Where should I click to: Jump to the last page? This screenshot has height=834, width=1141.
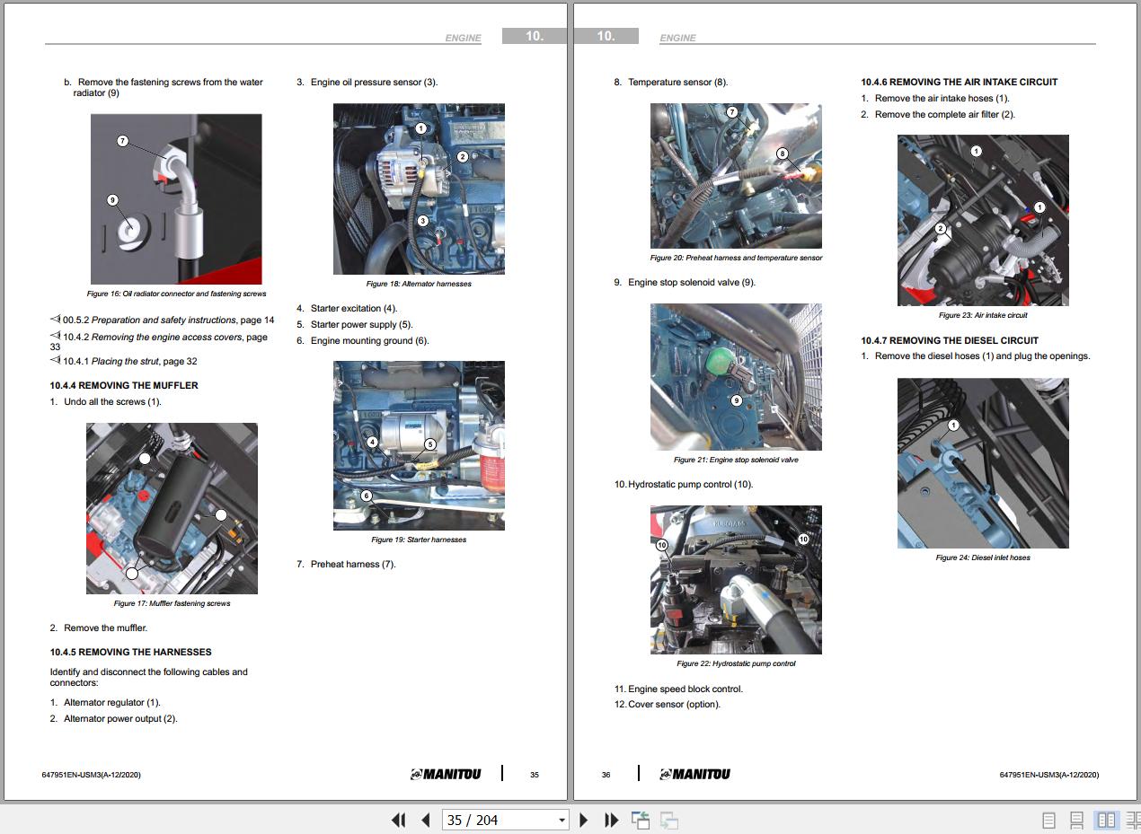[x=612, y=820]
